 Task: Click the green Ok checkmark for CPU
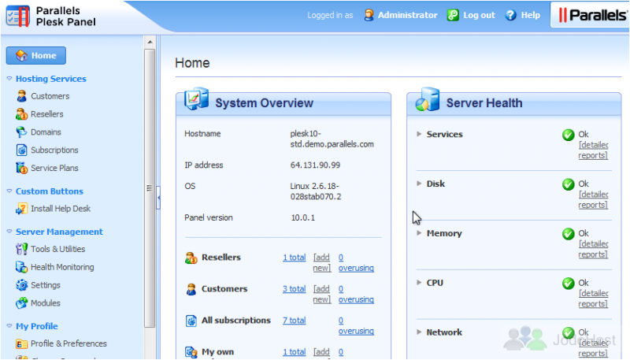pyautogui.click(x=568, y=284)
